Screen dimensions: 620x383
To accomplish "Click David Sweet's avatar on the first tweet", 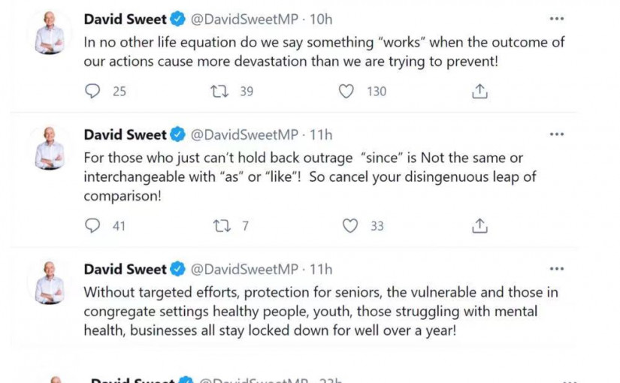I will (x=50, y=33).
